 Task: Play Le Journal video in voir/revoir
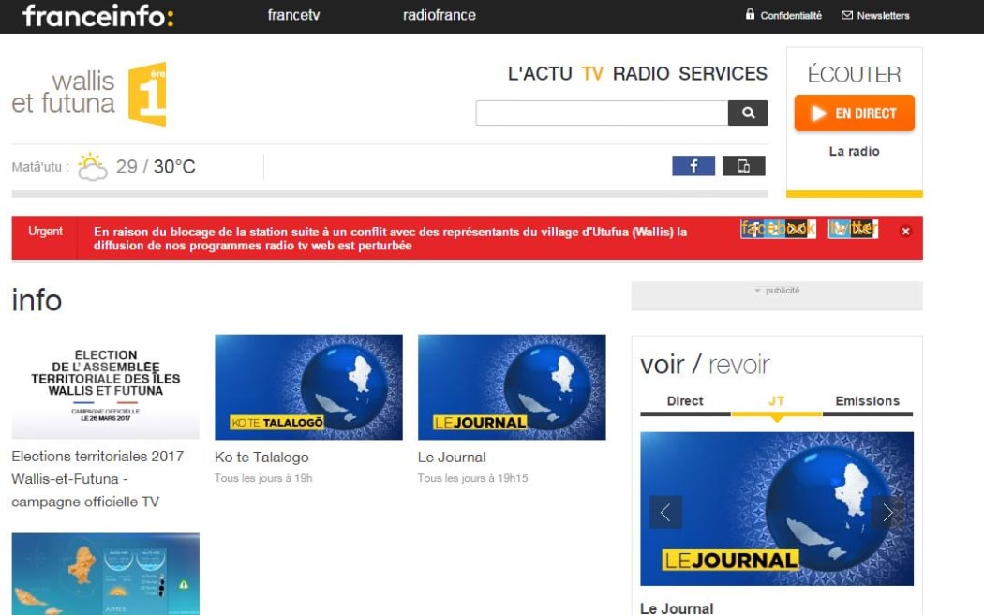click(777, 509)
